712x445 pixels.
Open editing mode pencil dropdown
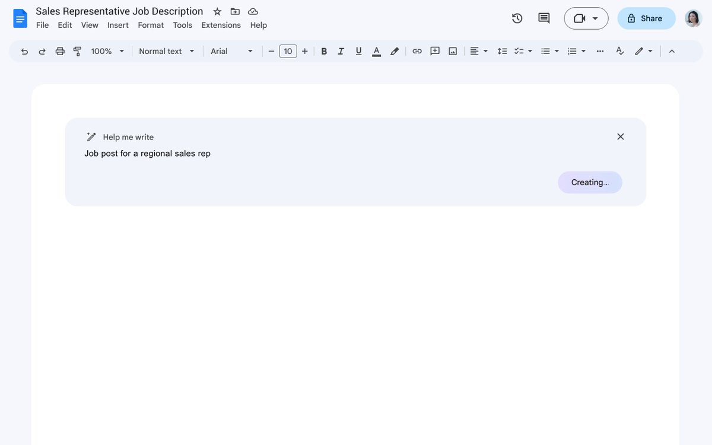coord(644,51)
